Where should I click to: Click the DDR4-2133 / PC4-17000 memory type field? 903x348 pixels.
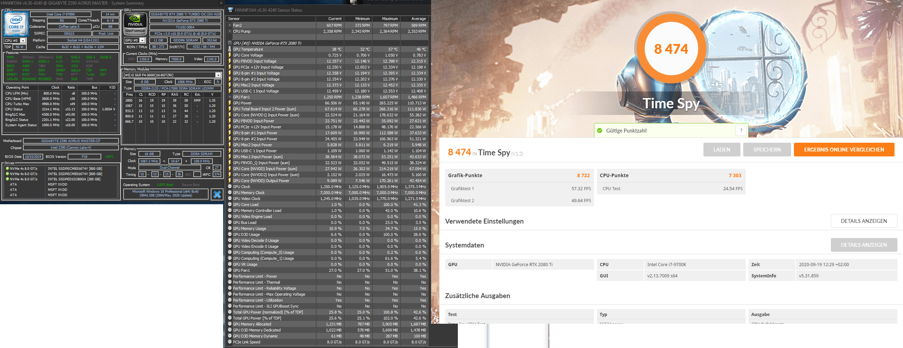click(177, 89)
